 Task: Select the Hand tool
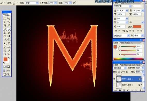(x=5, y=54)
